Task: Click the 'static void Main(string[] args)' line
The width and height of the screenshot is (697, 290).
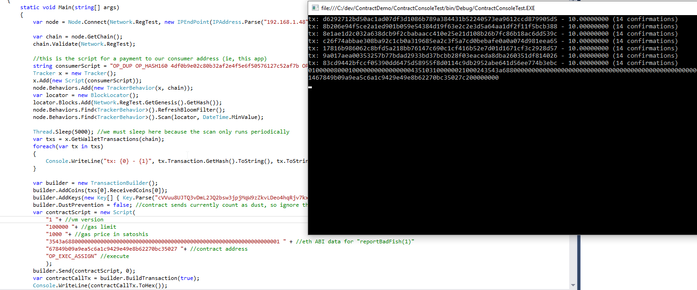Action: coord(70,8)
